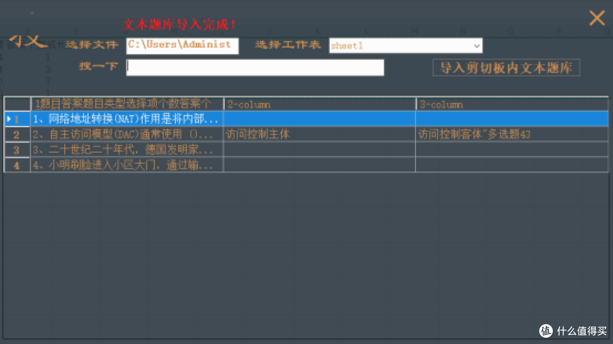Click the 找一下 search input box
613x344 pixels.
coord(255,67)
